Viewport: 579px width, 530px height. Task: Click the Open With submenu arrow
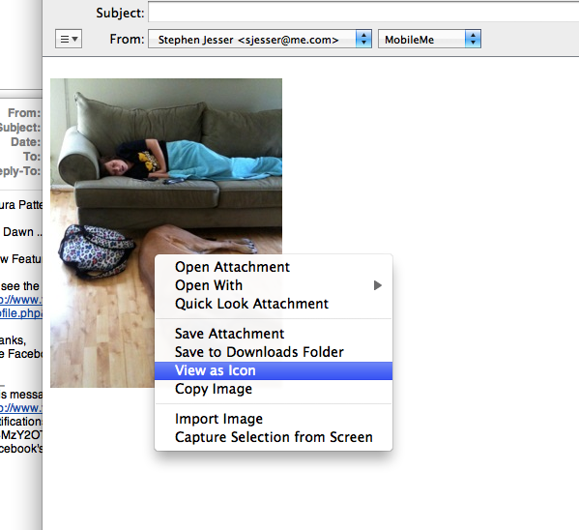point(377,285)
